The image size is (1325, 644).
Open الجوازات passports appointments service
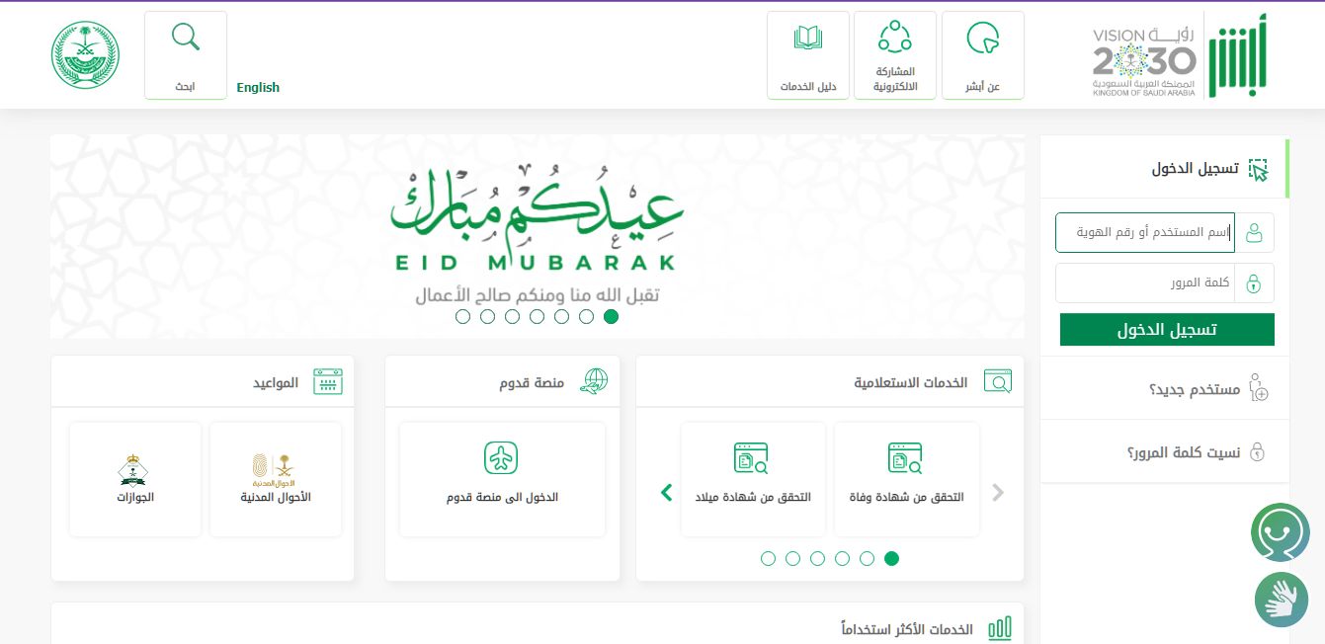click(134, 479)
